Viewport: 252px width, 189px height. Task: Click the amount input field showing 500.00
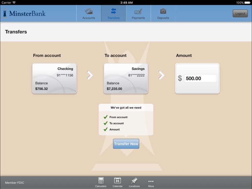(x=200, y=78)
